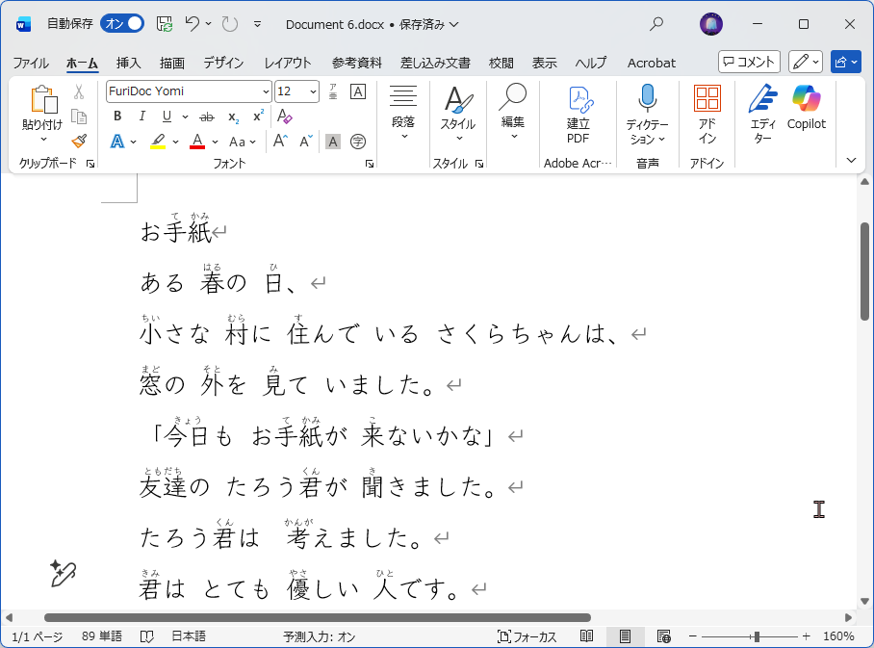874x648 pixels.
Task: Apply the red font color
Action: (197, 142)
